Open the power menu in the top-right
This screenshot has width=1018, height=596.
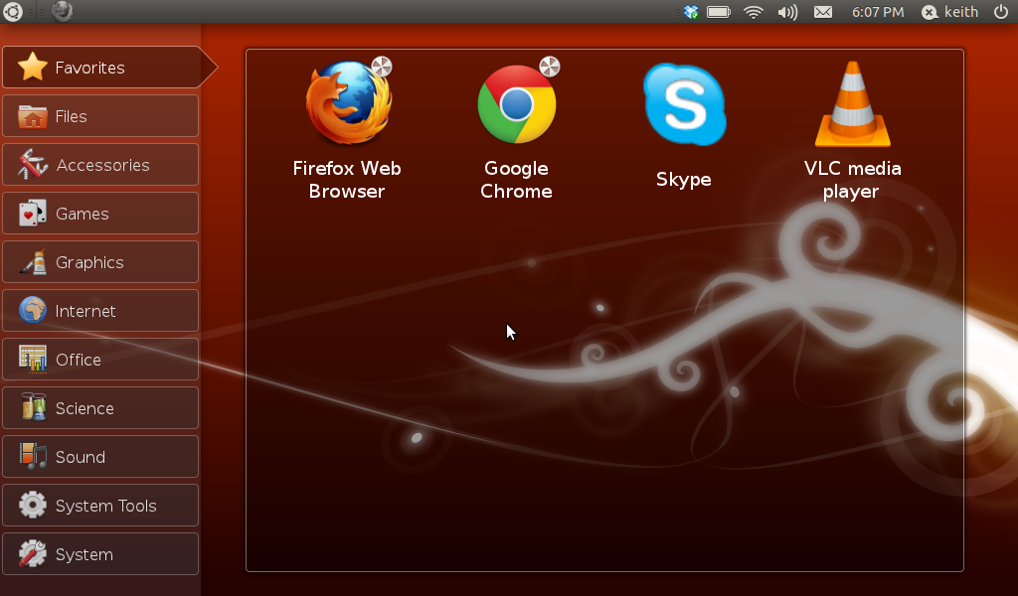[1003, 12]
